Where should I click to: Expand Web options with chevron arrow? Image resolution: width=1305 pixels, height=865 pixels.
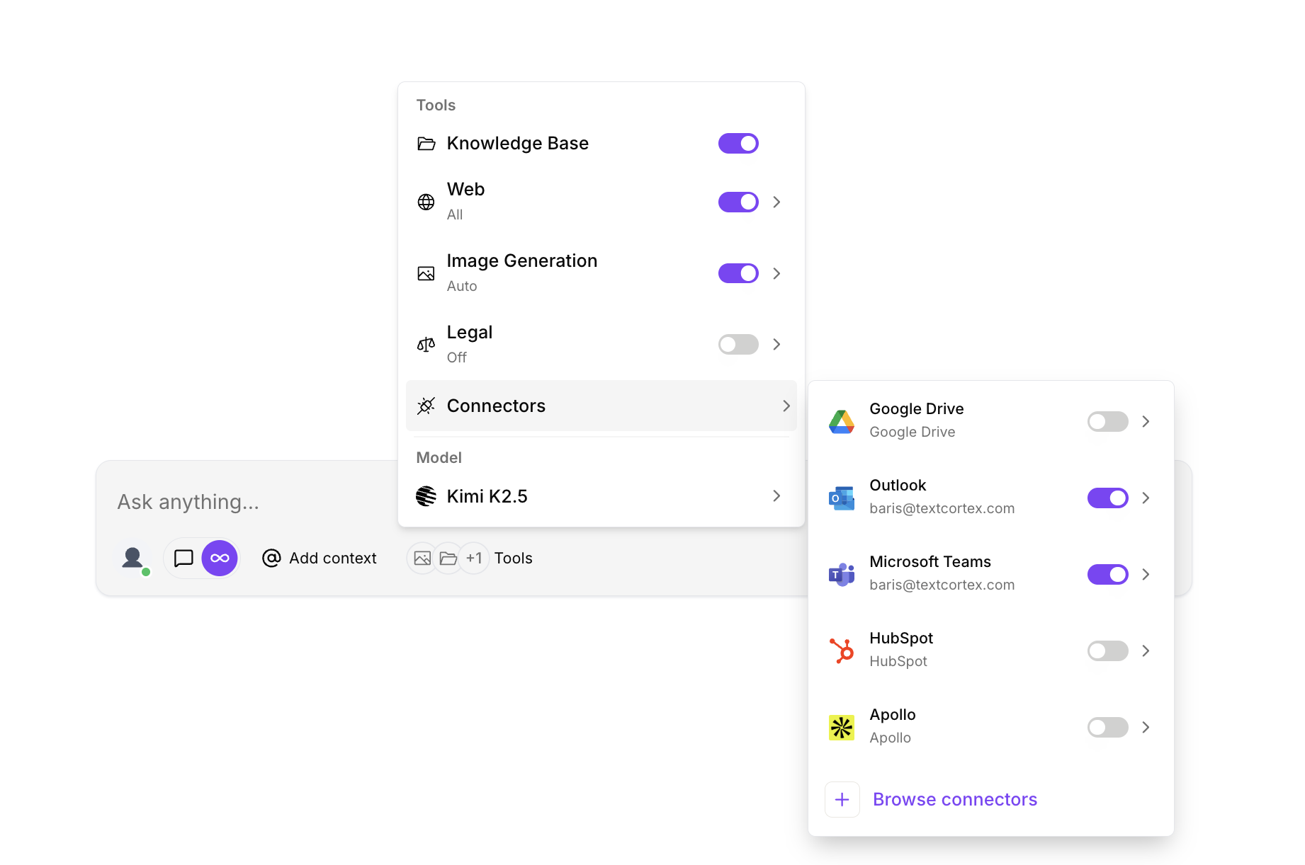pyautogui.click(x=776, y=202)
